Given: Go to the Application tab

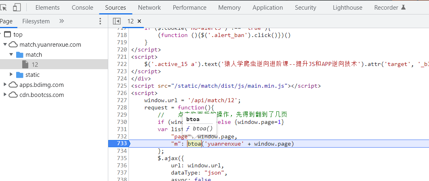Looking at the screenshot, I should click(x=267, y=8).
